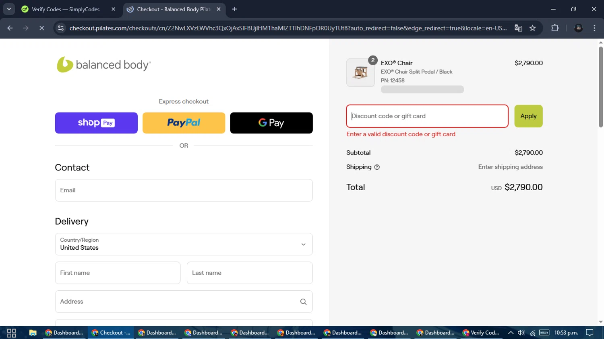The image size is (604, 339).
Task: Click the address search magnifier icon
Action: tap(303, 302)
